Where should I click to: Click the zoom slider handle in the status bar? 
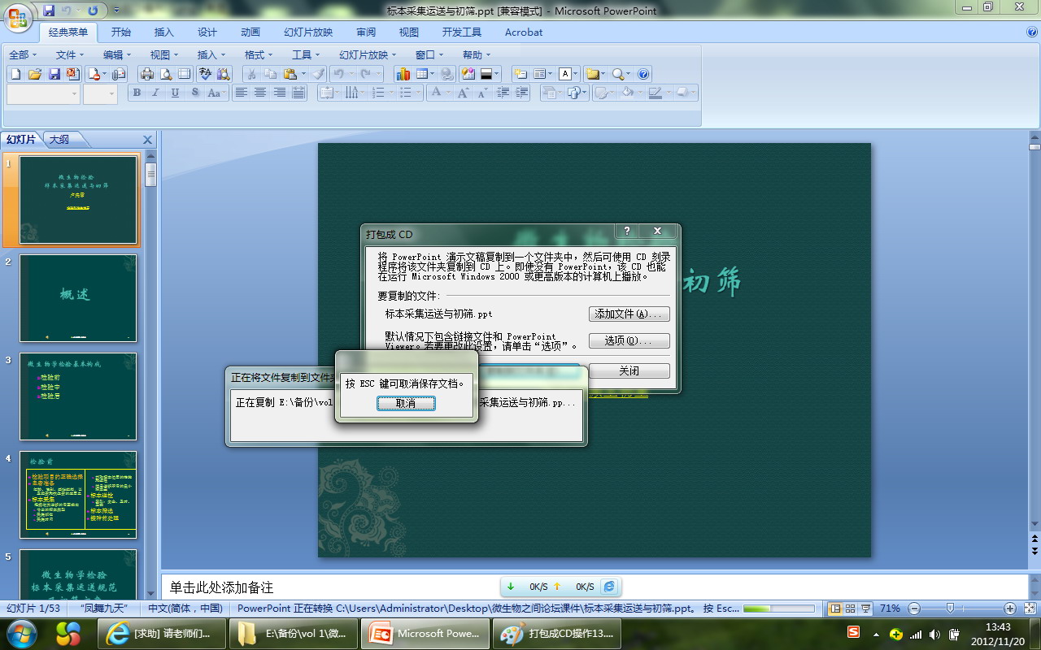950,609
